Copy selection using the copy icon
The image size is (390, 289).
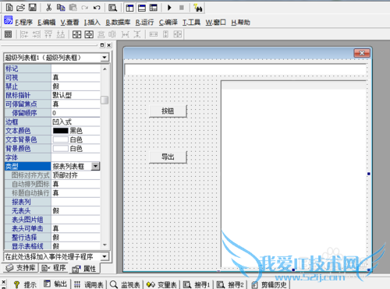(x=61, y=8)
